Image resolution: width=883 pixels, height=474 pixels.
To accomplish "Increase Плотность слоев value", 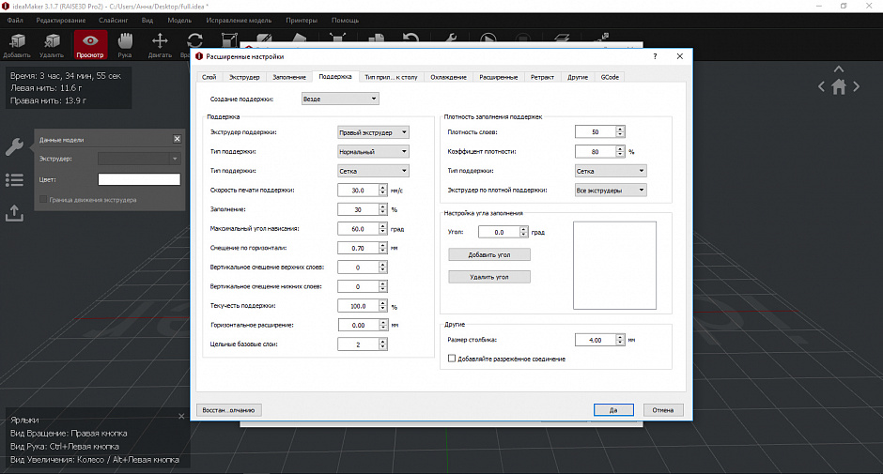I will point(620,129).
